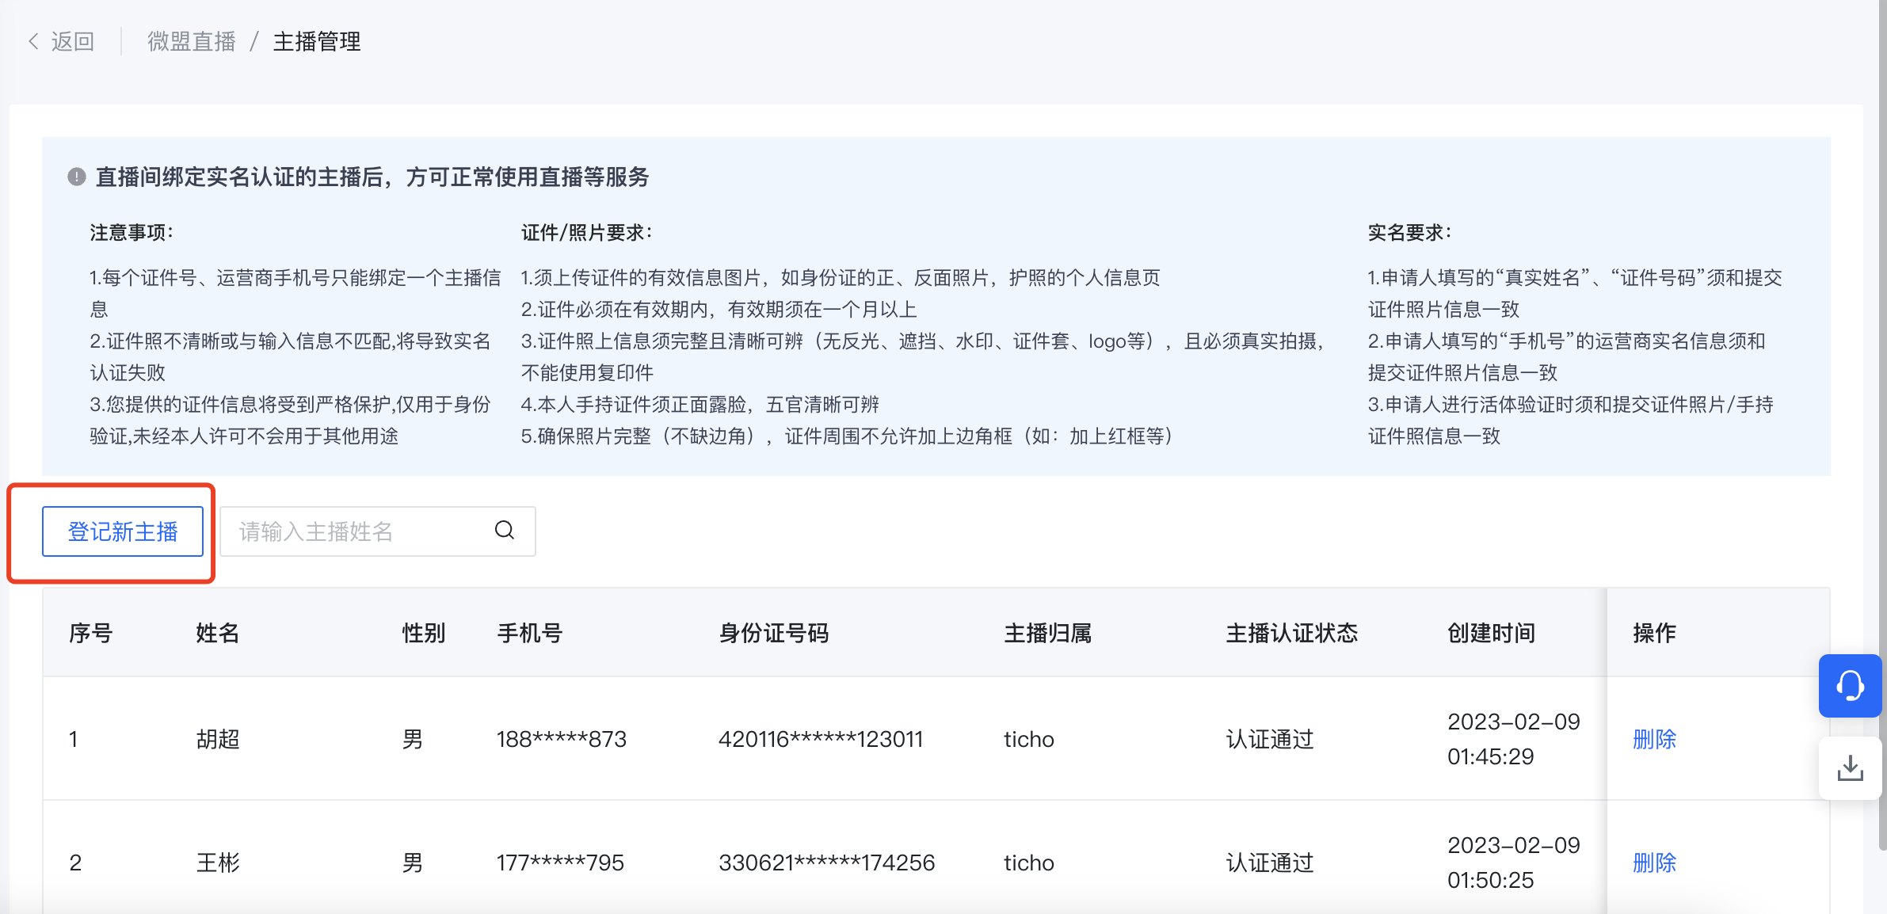Viewport: 1887px width, 914px height.
Task: Click the 手机号 column header
Action: (530, 633)
